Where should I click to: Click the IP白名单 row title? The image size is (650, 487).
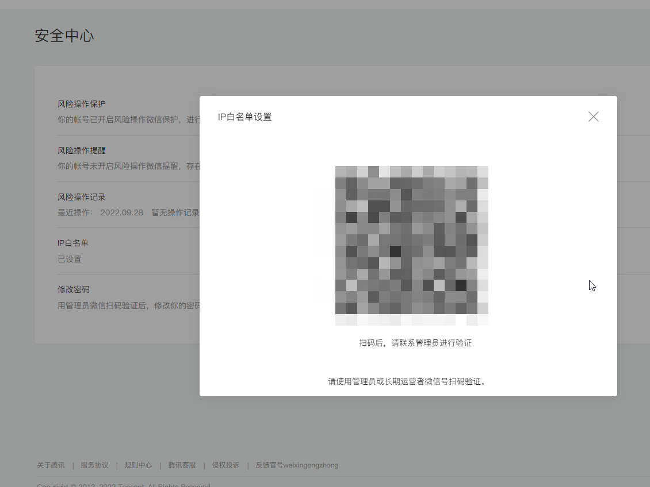73,243
